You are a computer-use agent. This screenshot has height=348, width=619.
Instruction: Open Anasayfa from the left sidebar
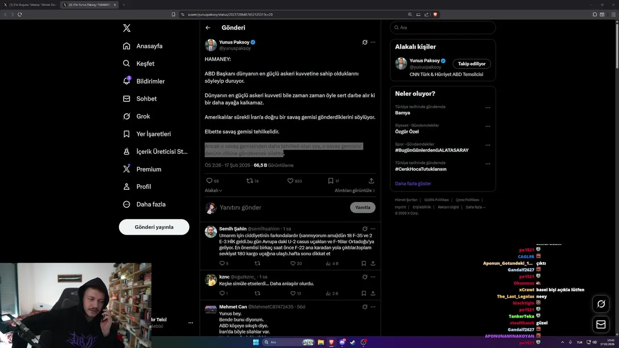tap(143, 46)
